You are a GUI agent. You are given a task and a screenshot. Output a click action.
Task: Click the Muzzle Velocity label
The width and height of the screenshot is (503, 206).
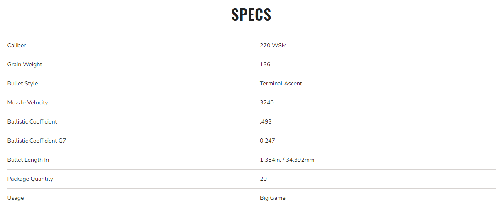[x=27, y=102]
